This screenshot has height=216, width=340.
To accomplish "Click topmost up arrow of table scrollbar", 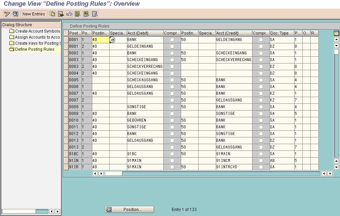I will 336,39.
